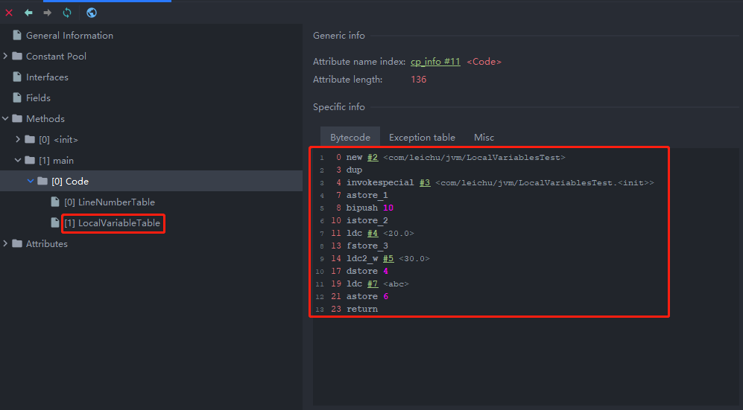Select the Bytecode tab
Viewport: 743px width, 410px height.
(350, 138)
